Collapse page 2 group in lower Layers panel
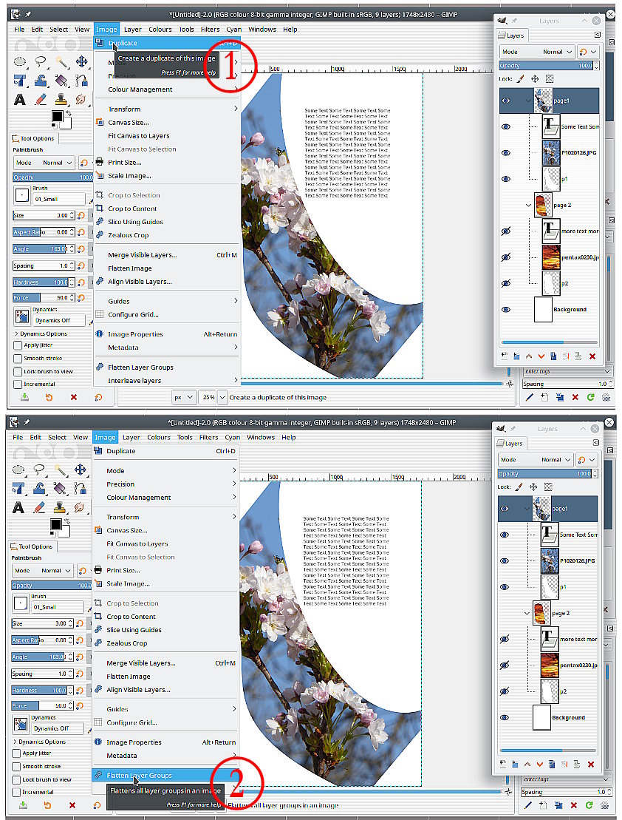Image resolution: width=622 pixels, height=820 pixels. click(x=527, y=613)
